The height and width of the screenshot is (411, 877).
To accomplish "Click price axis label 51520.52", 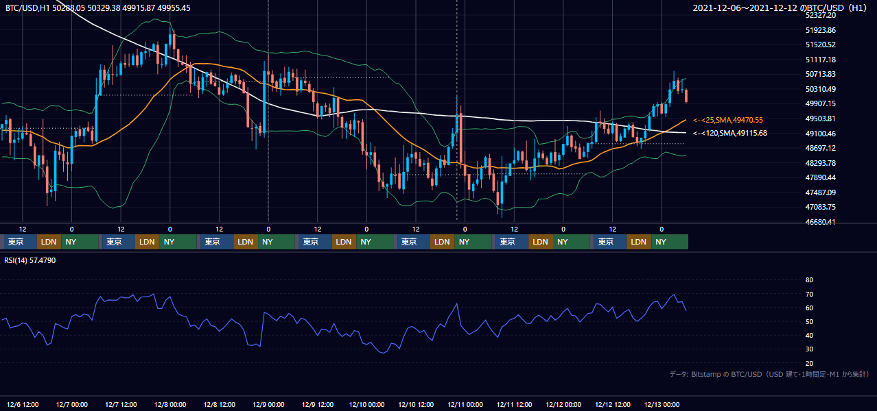I will (820, 45).
